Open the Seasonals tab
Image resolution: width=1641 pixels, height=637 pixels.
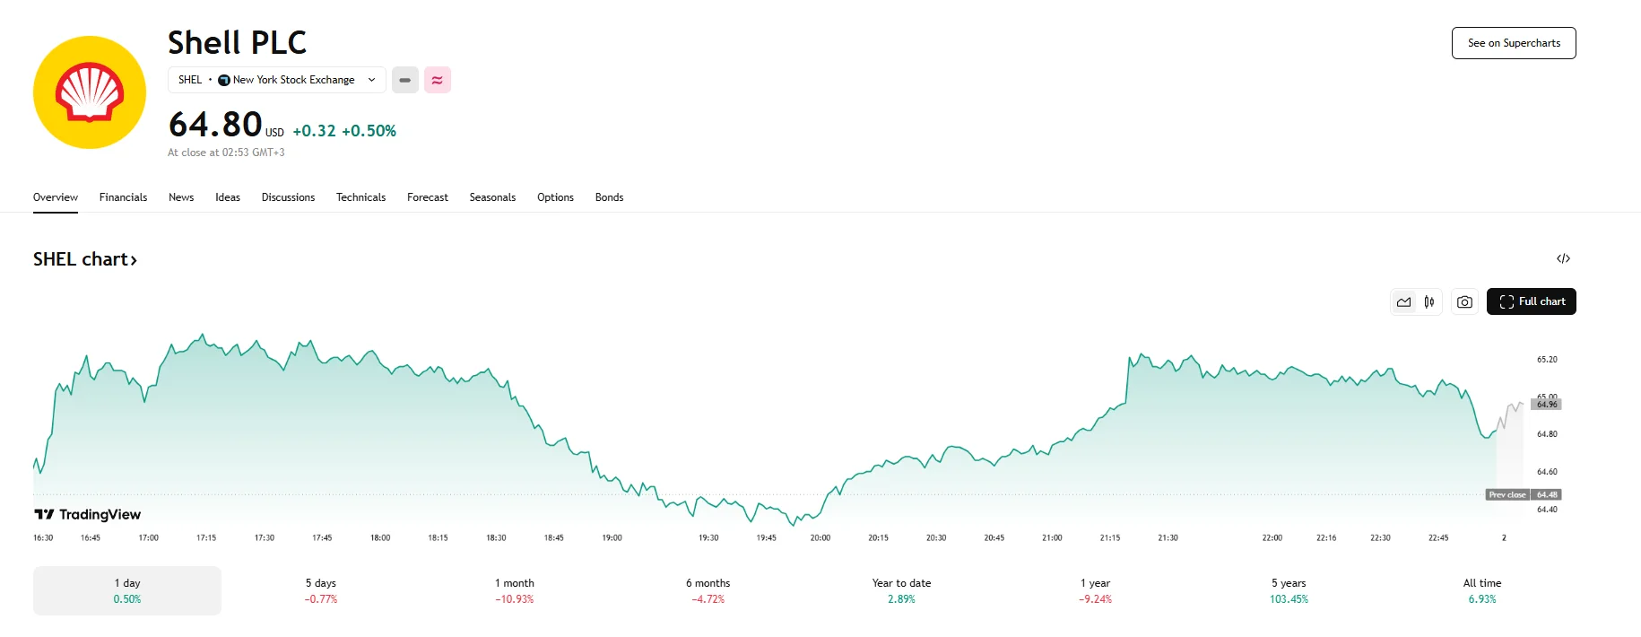[x=492, y=197]
